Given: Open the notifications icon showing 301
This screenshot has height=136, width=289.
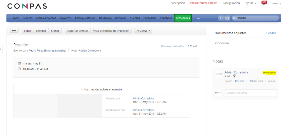Looking at the screenshot, I should click(x=264, y=3).
